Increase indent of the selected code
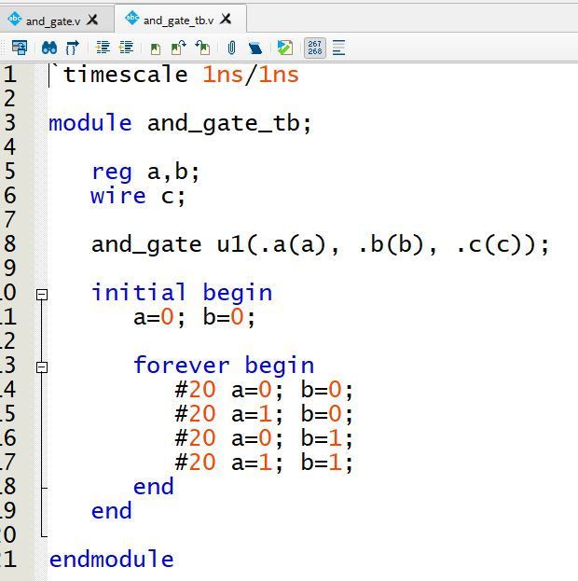The width and height of the screenshot is (578, 581). [103, 48]
